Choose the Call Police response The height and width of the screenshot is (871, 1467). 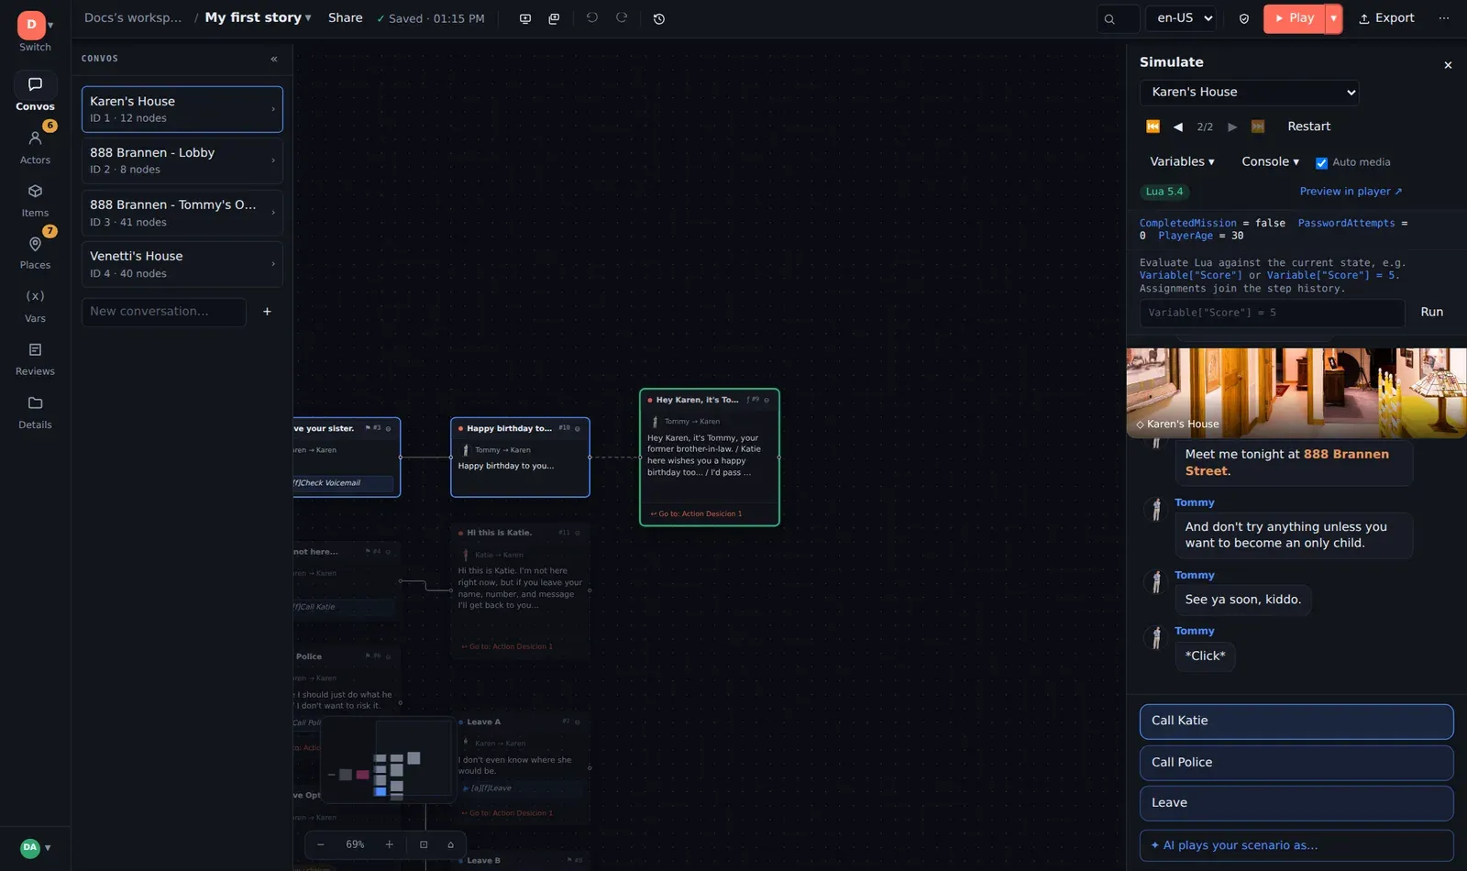(x=1296, y=763)
